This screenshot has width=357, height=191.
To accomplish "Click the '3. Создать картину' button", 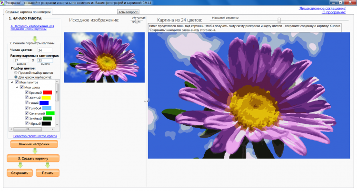I will [33, 159].
